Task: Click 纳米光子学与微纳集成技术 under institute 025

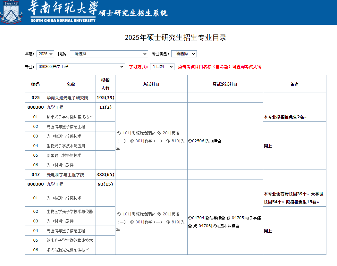Action: tap(70, 117)
